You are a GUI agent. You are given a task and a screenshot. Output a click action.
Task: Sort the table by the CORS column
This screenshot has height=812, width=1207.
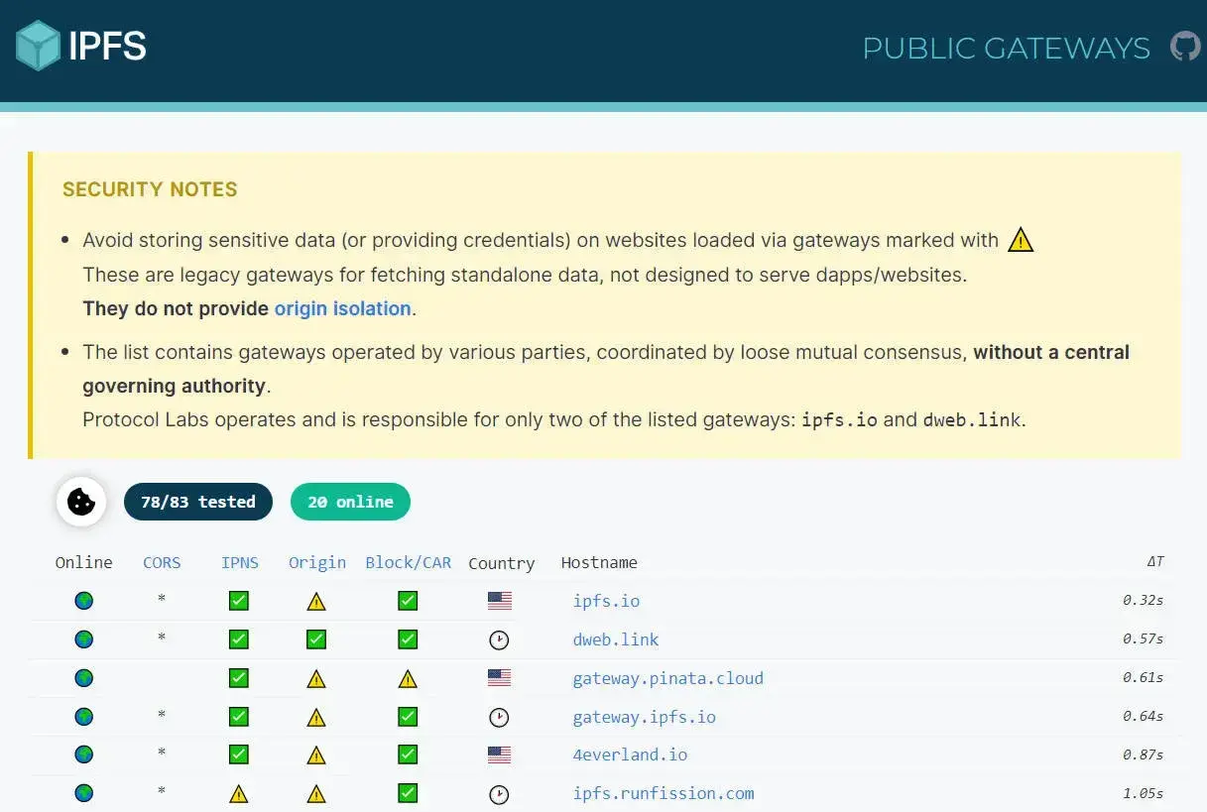[x=162, y=562]
